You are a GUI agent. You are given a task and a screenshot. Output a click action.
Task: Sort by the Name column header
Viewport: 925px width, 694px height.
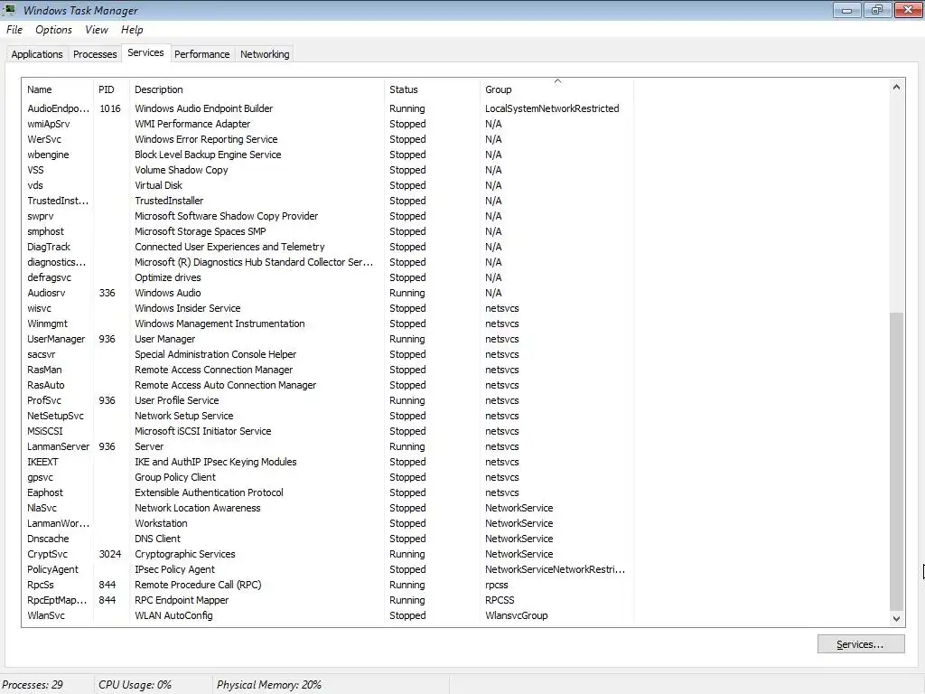coord(58,89)
